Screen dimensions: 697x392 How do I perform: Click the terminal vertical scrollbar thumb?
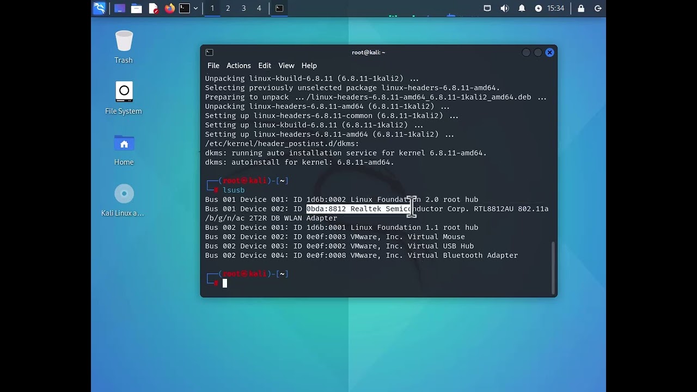[553, 267]
